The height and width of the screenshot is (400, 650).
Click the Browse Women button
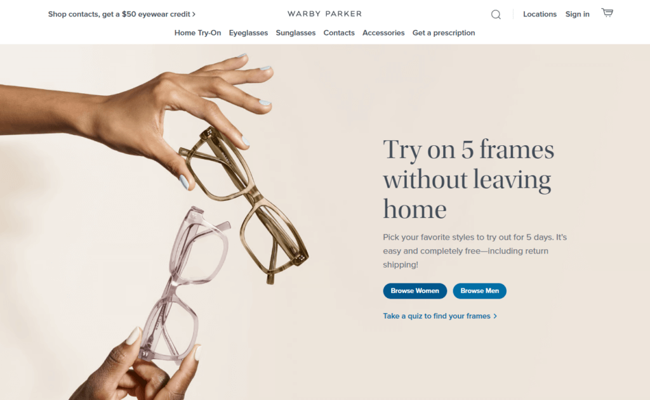[x=415, y=291]
